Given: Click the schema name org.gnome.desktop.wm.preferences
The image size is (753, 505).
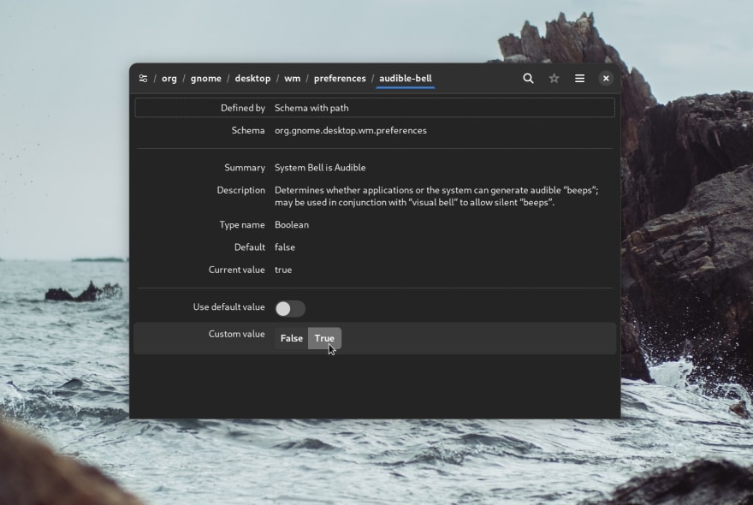Looking at the screenshot, I should 351,131.
